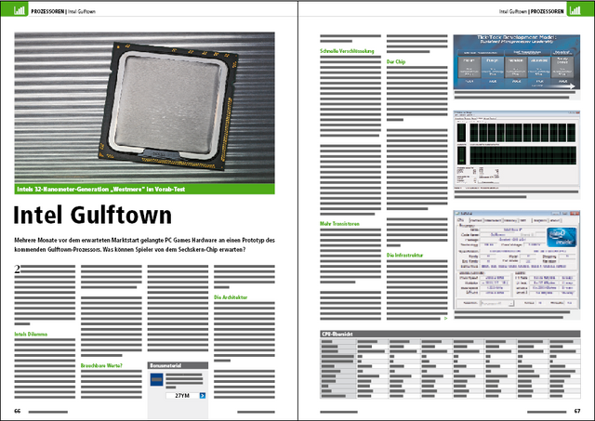
Task: Click the 27YM web code field
Action: tap(182, 396)
